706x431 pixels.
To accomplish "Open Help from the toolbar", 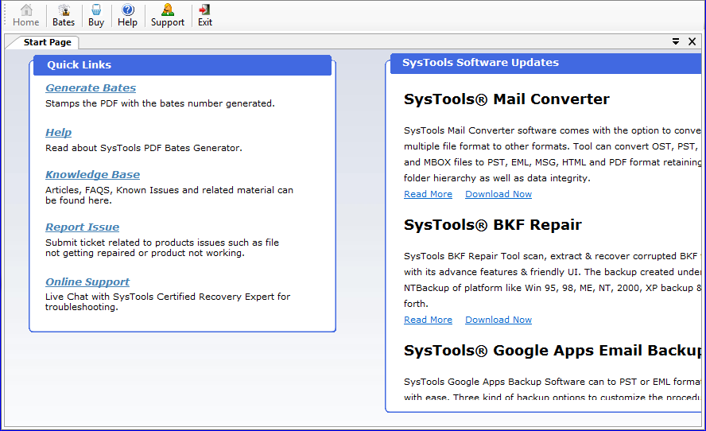I will tap(127, 16).
